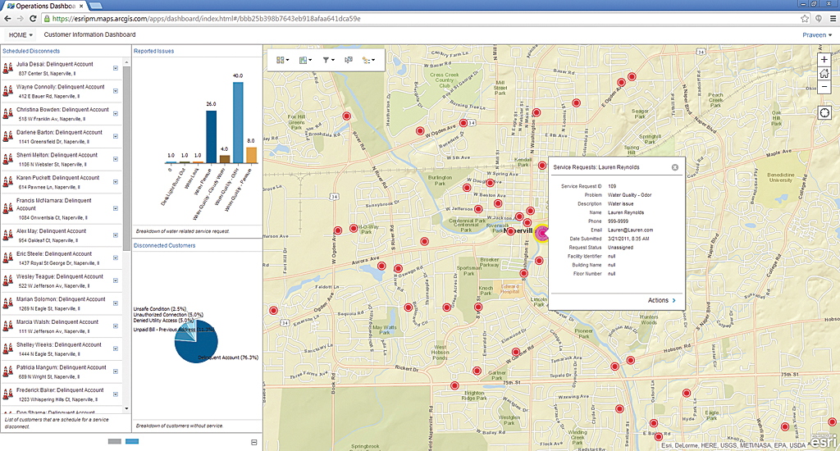
Task: Close the Lauren Reynolds service request popup
Action: coord(675,167)
